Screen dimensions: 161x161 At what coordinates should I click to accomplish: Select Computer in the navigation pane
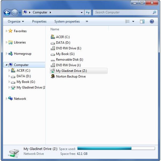pos(21,65)
